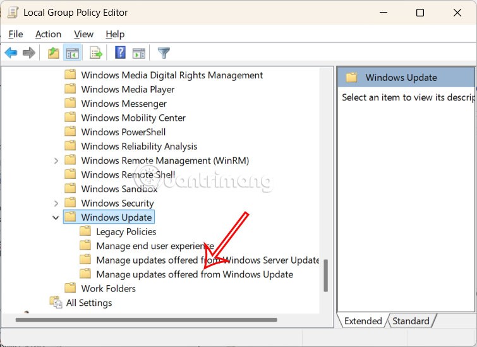Select All Settings in the tree
The image size is (477, 347).
pos(88,303)
